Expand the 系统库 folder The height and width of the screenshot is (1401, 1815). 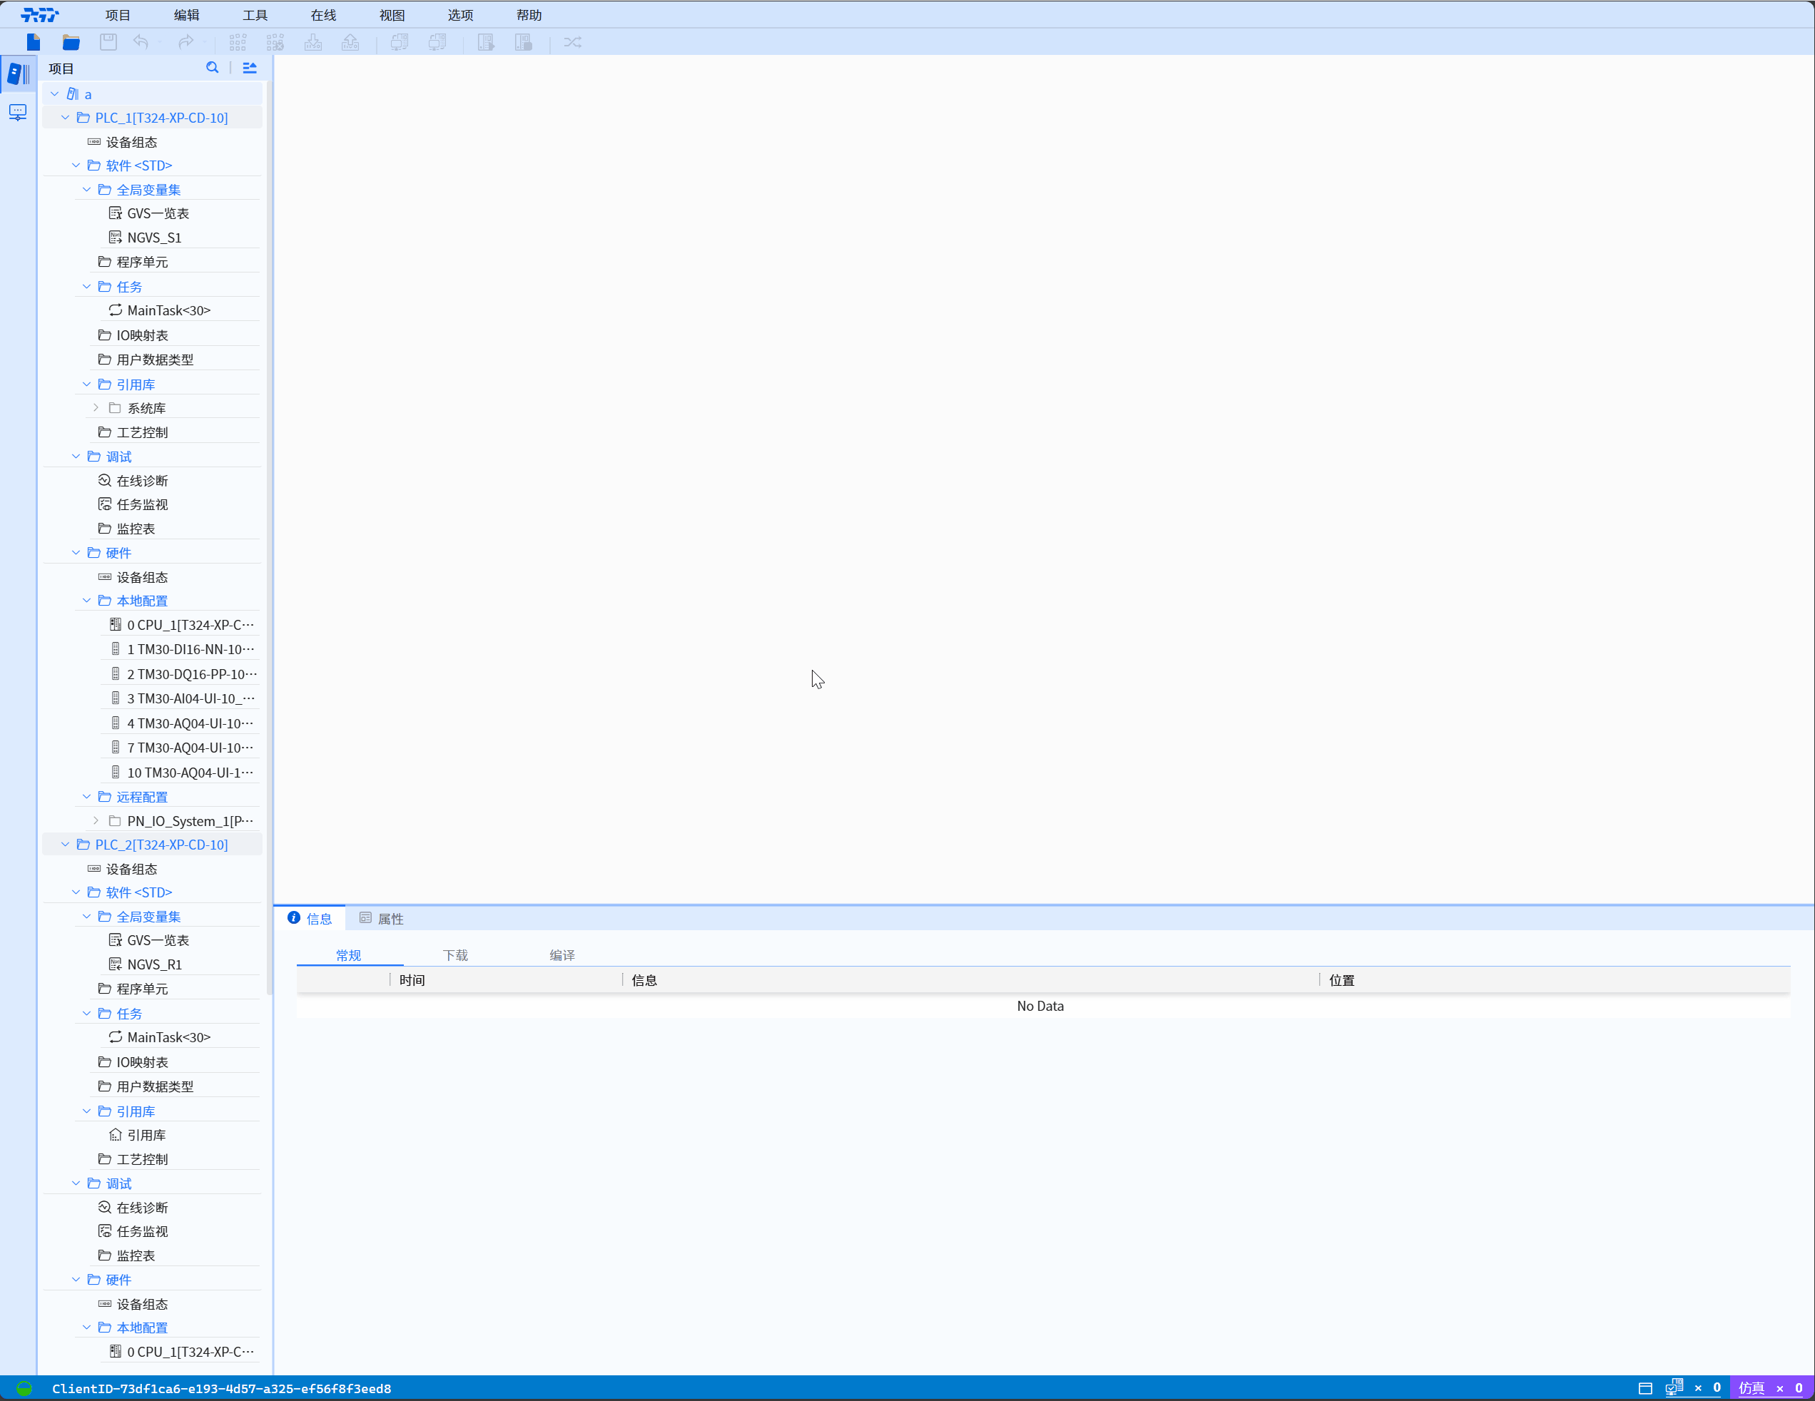click(96, 408)
